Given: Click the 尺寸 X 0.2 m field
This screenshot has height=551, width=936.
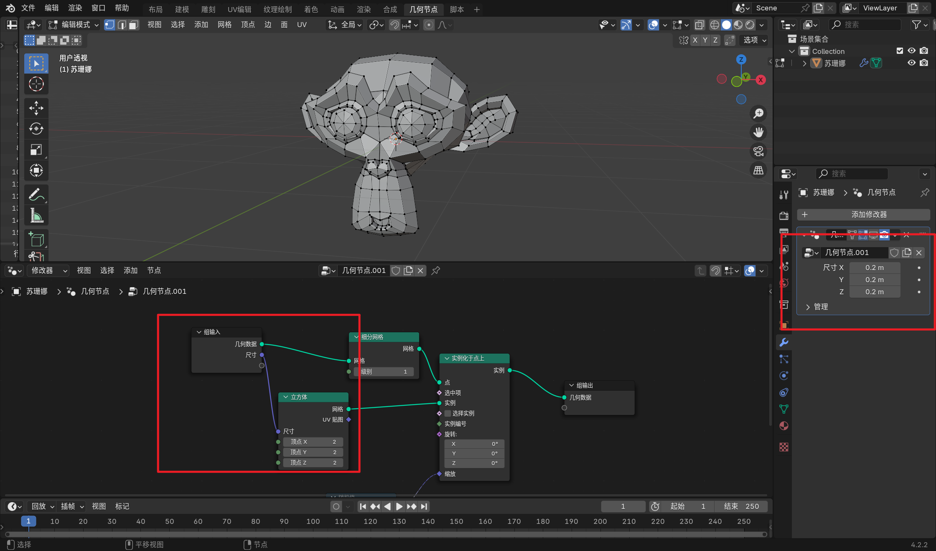Looking at the screenshot, I should point(875,268).
